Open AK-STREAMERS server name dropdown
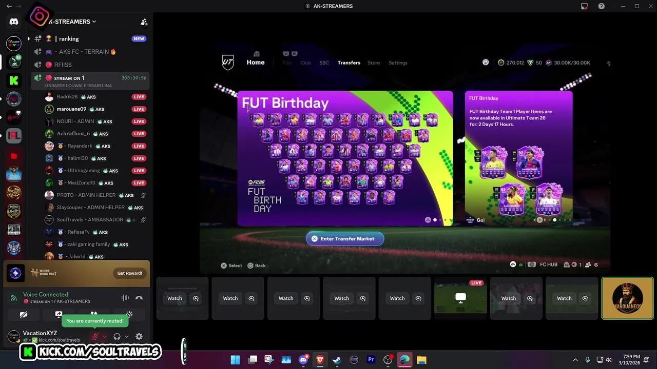This screenshot has width=657, height=369. pyautogui.click(x=72, y=22)
